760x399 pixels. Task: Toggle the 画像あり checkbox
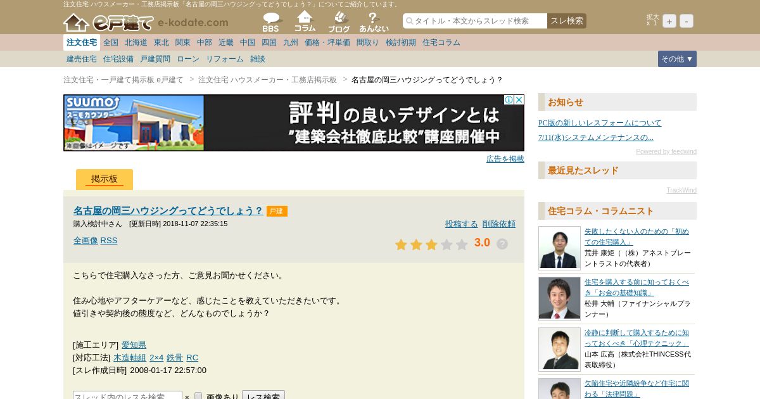coord(198,396)
